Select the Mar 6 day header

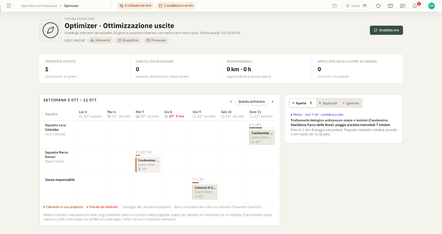coord(119,114)
